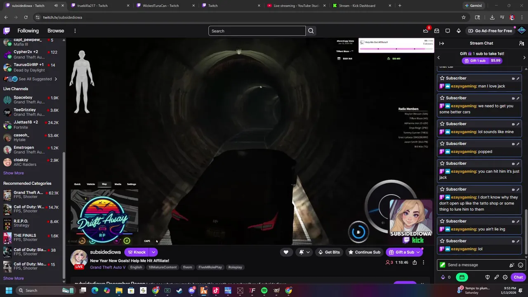
Task: Open the Following page
Action: pyautogui.click(x=28, y=31)
